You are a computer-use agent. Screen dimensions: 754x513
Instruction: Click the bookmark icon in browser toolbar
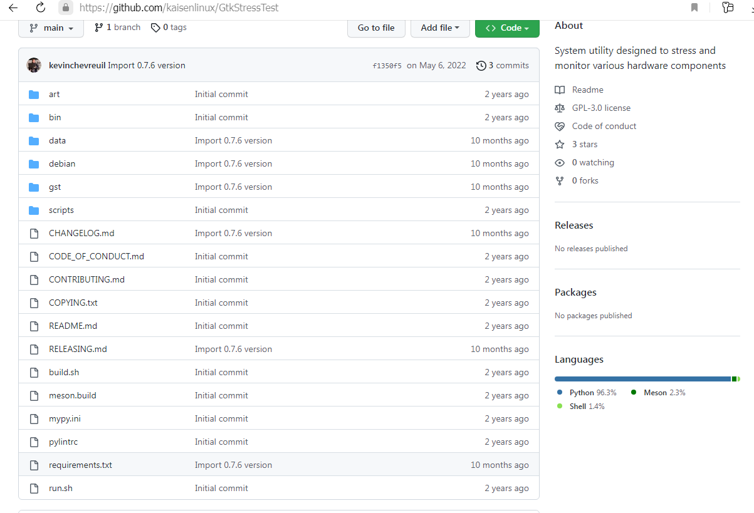694,8
